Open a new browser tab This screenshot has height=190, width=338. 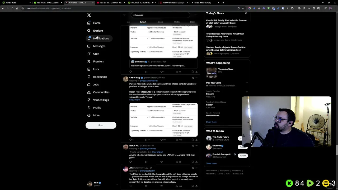pyautogui.click(x=223, y=3)
